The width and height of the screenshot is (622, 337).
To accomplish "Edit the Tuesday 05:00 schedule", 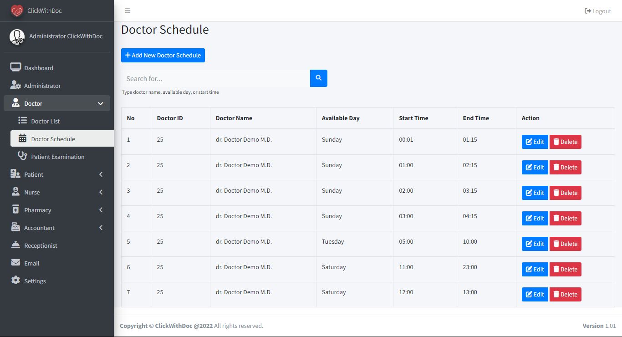I will point(535,244).
